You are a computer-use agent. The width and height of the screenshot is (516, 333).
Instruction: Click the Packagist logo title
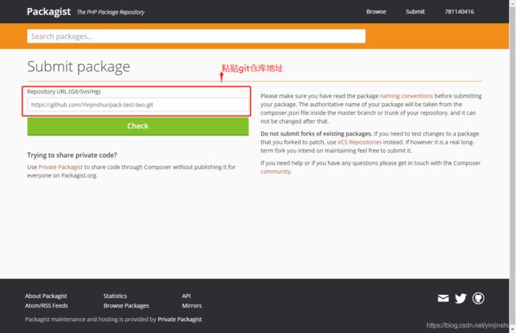pos(48,12)
